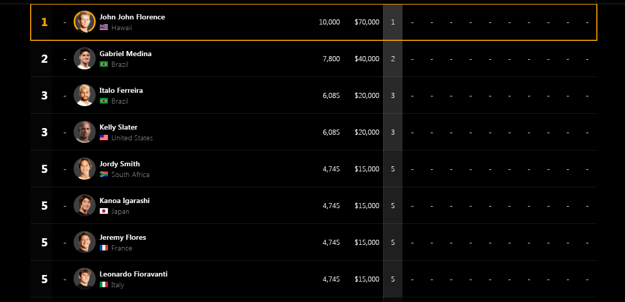Click Jordy Smith's avatar
Screen dimensions: 625x302
[x=84, y=169]
